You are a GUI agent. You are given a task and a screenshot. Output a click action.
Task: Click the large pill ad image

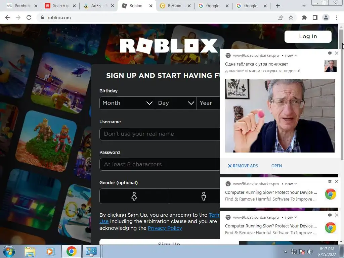(280, 116)
